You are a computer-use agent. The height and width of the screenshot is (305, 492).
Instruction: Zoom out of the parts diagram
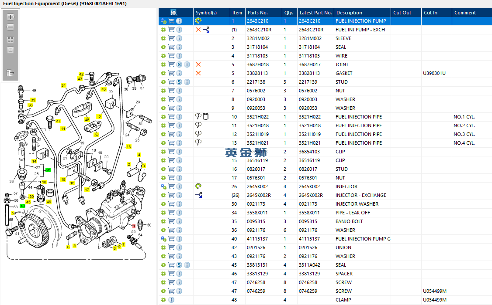click(11, 27)
